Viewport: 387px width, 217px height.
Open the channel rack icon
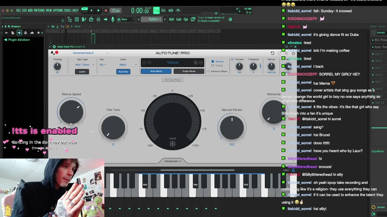tap(77, 19)
